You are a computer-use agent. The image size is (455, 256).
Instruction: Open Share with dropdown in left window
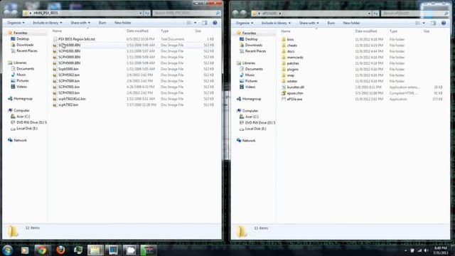tap(80, 23)
